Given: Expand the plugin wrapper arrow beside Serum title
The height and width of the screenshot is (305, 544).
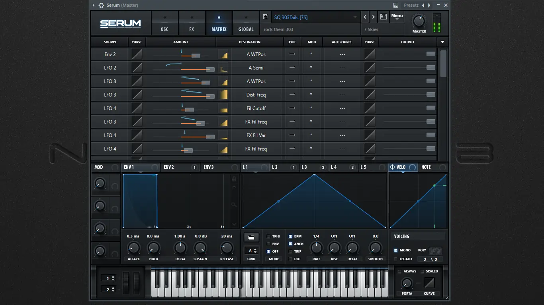Looking at the screenshot, I should pyautogui.click(x=94, y=5).
